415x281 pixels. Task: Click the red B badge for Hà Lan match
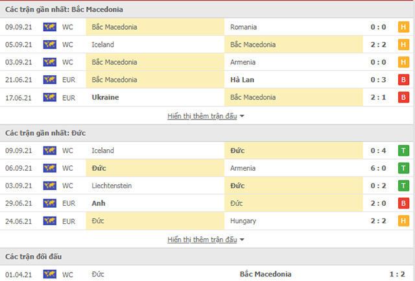tap(403, 80)
